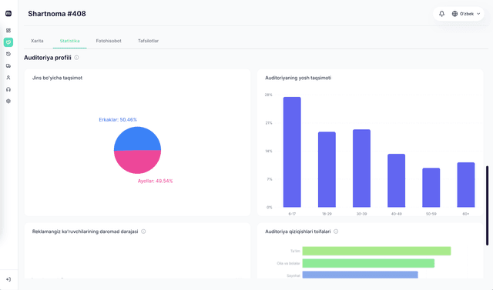The height and width of the screenshot is (290, 493).
Task: Switch to the Xarita tab
Action: tap(37, 41)
